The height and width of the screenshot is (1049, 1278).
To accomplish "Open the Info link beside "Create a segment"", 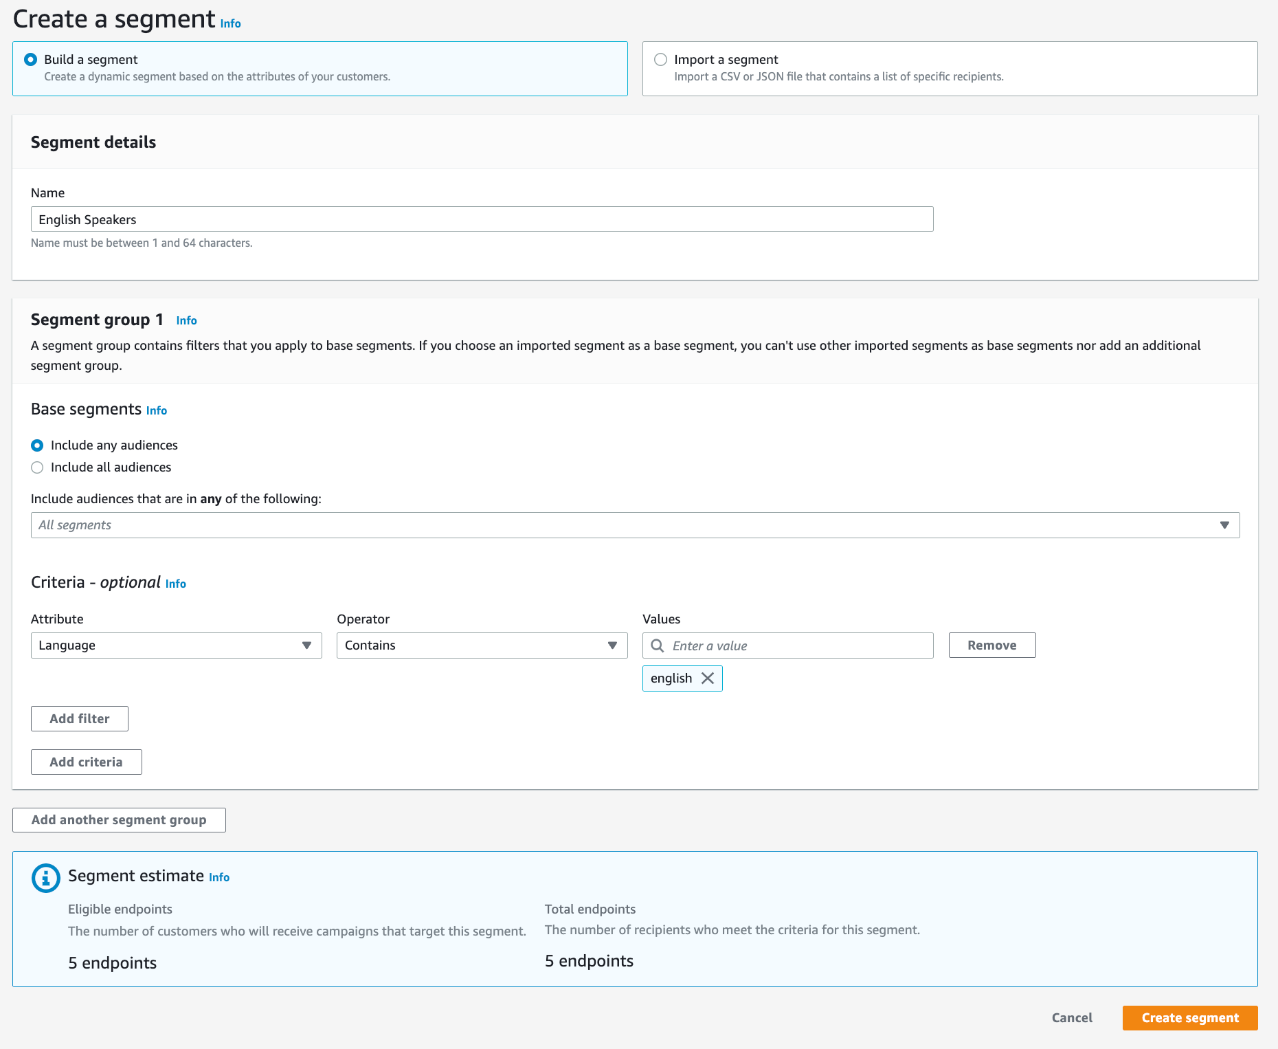I will [229, 23].
